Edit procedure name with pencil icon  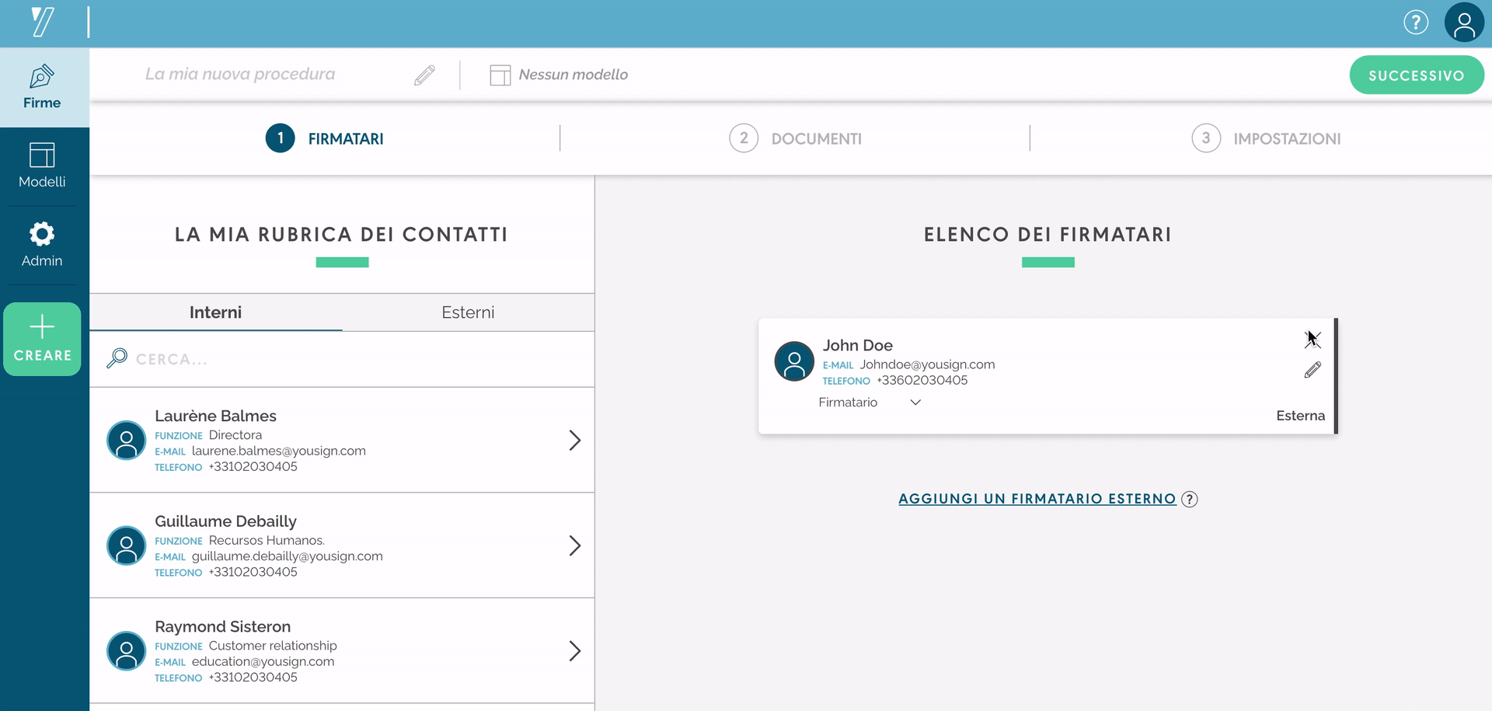pyautogui.click(x=424, y=75)
